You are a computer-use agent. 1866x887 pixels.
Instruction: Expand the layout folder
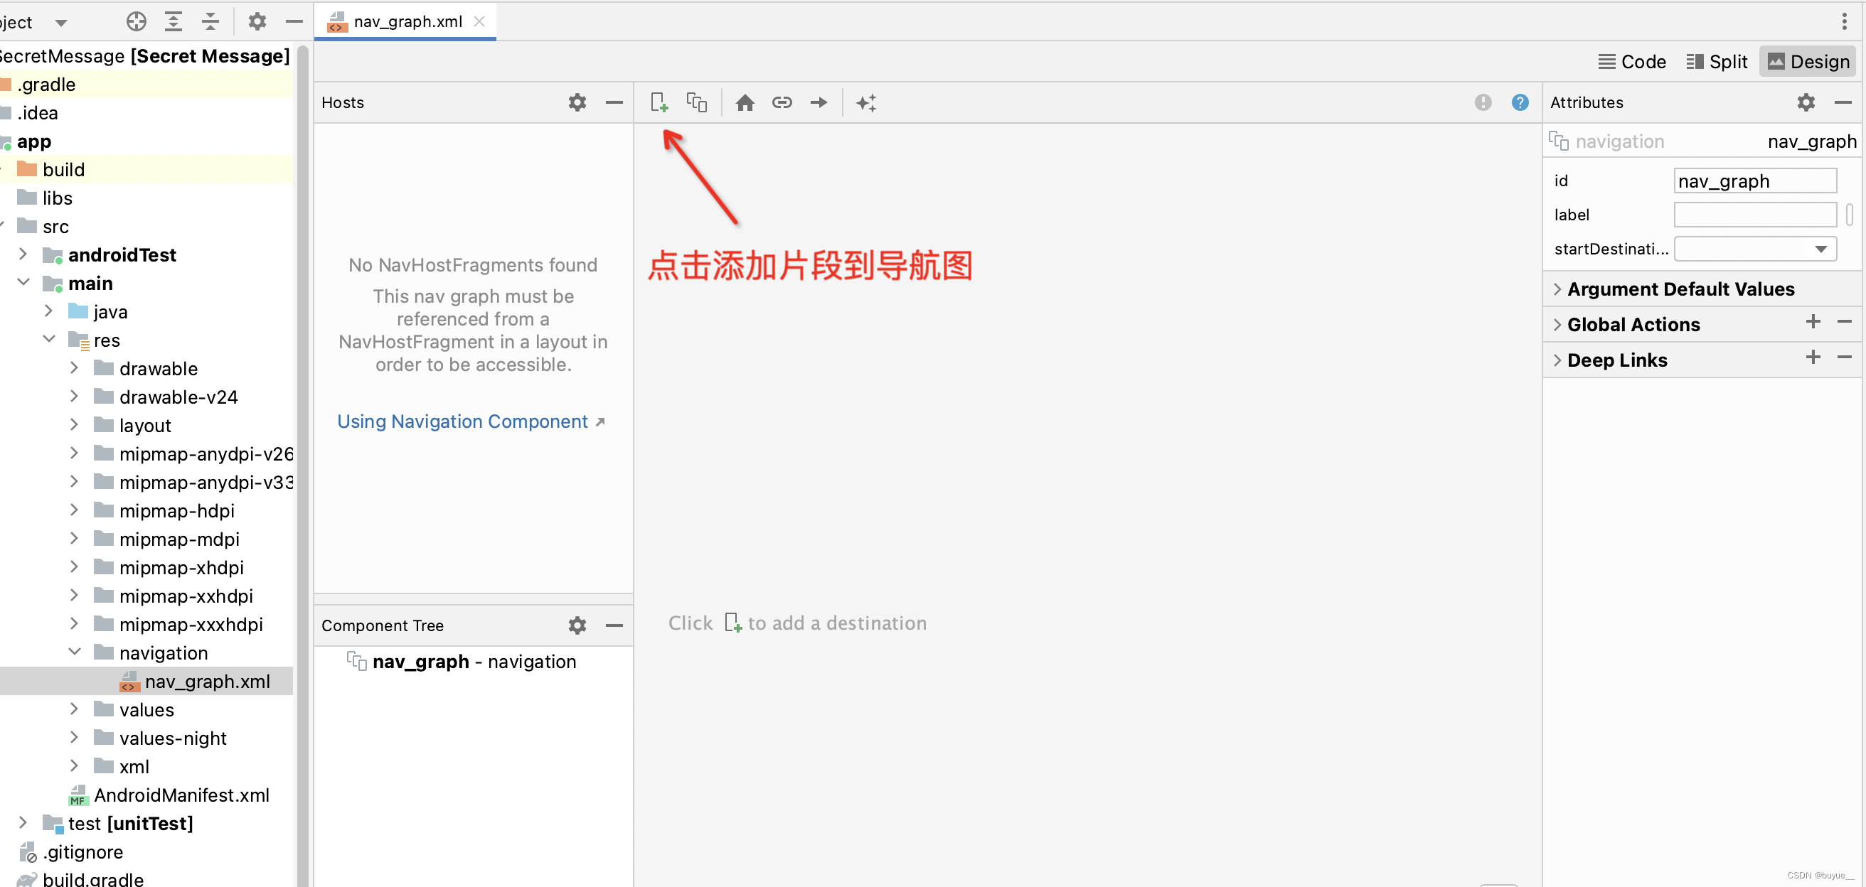(74, 425)
